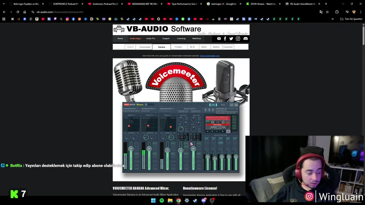Select the Banana product tab
Image resolution: width=365 pixels, height=205 pixels.
point(161,47)
